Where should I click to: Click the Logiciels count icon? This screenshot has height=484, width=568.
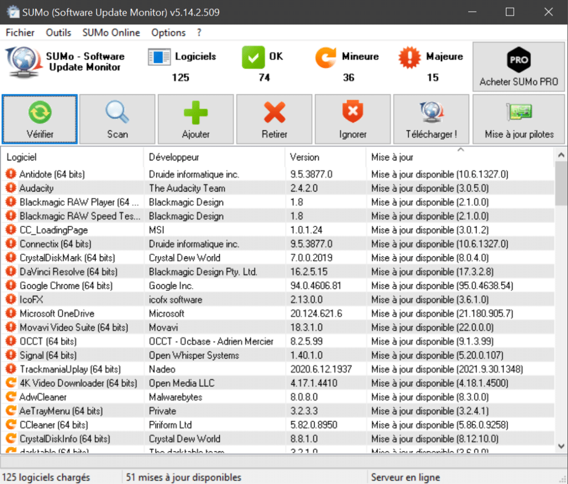tap(159, 57)
